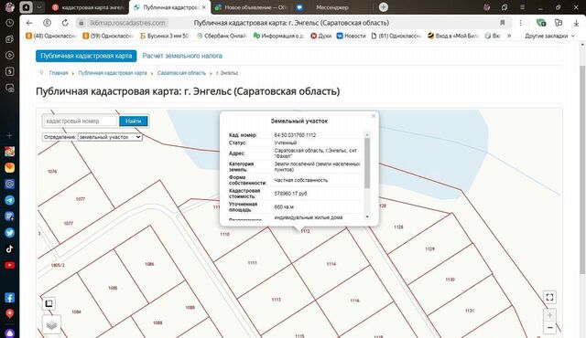Open the Информация bookmark with green icon
Image resolution: width=586 pixels, height=338 pixels.
[278, 36]
